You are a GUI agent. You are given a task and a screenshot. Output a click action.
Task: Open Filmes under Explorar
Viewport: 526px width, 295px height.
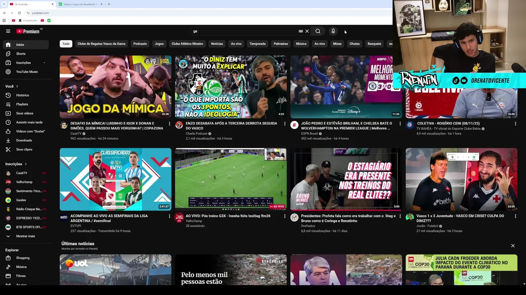click(x=26, y=276)
